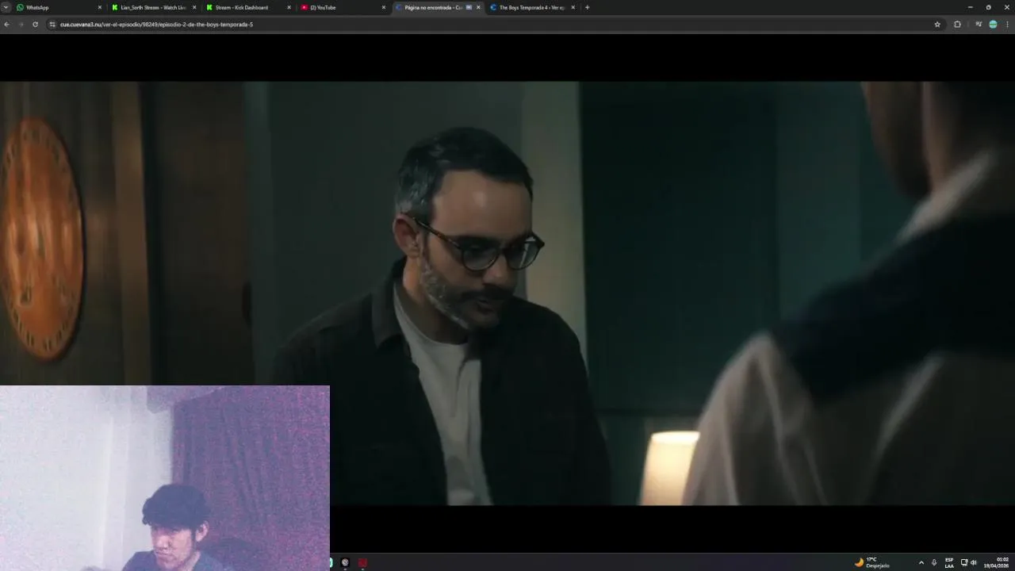Open the browser extensions menu
The height and width of the screenshot is (571, 1015).
tap(957, 25)
